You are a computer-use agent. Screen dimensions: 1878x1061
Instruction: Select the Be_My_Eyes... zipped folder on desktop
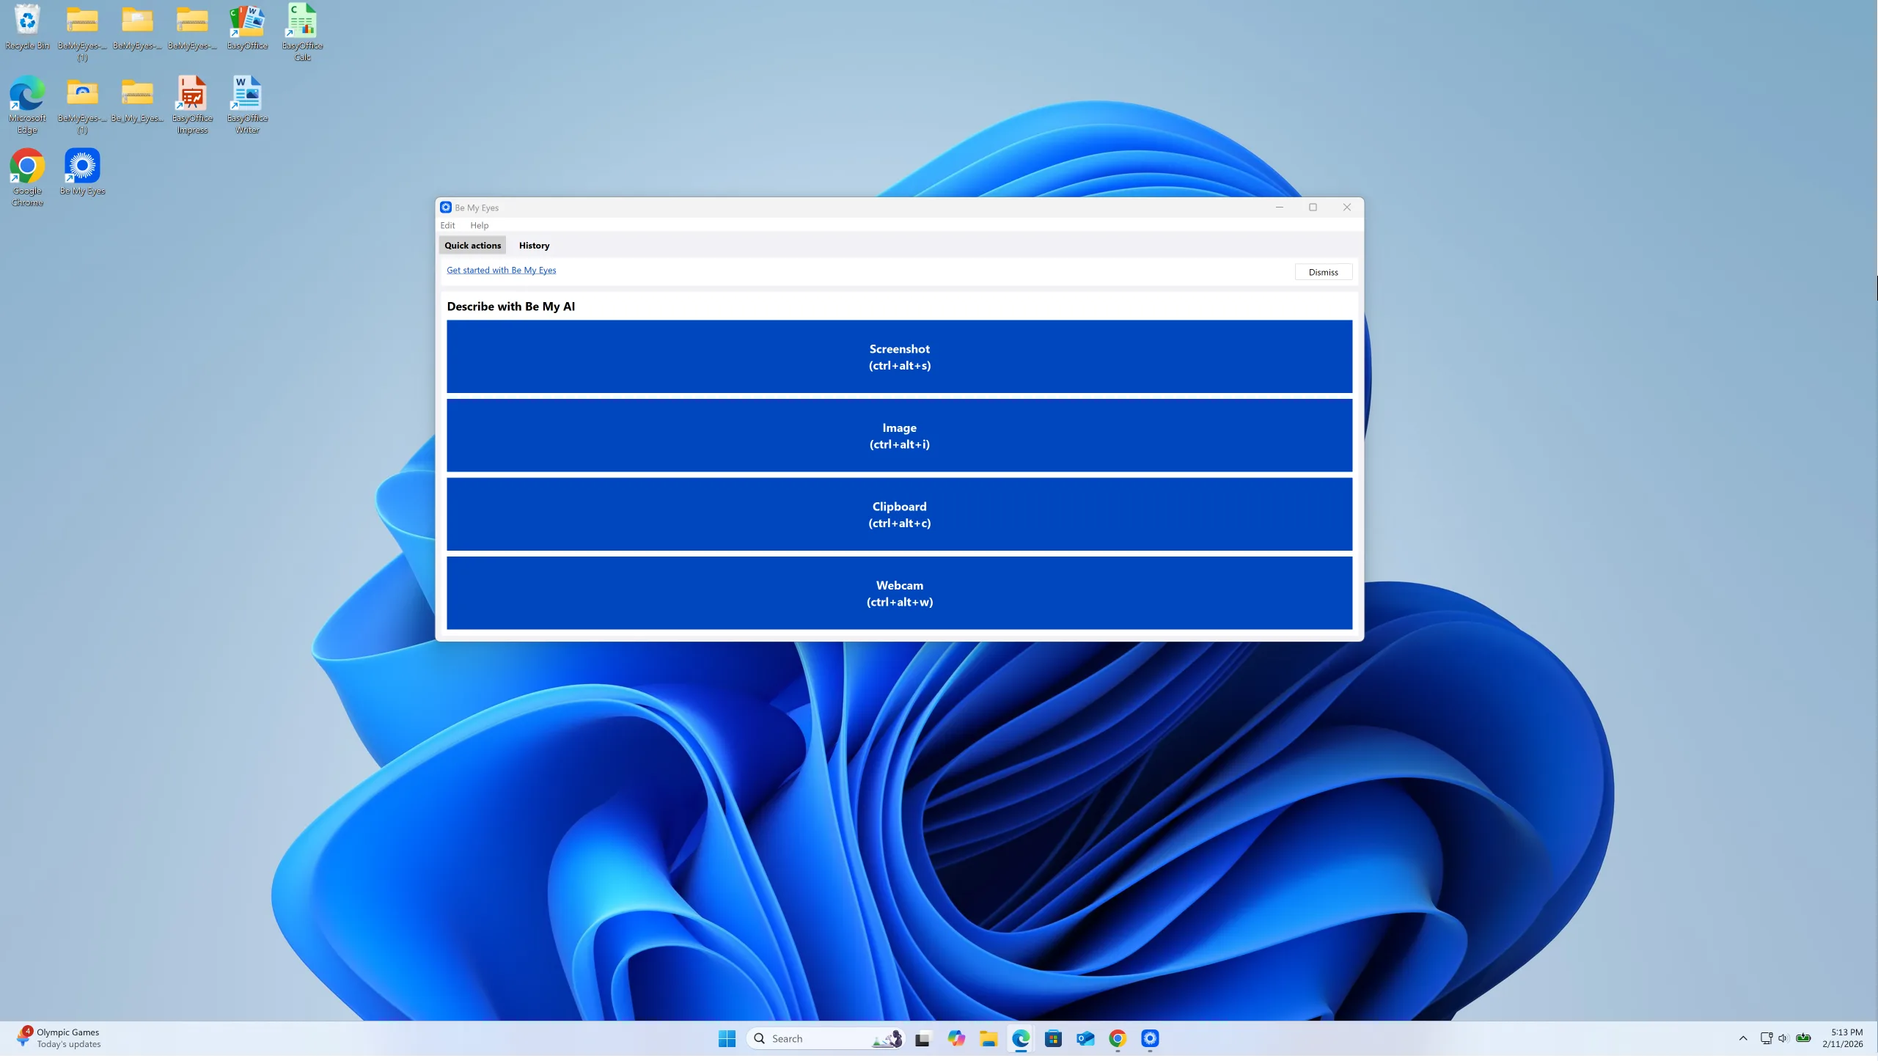pos(137,100)
